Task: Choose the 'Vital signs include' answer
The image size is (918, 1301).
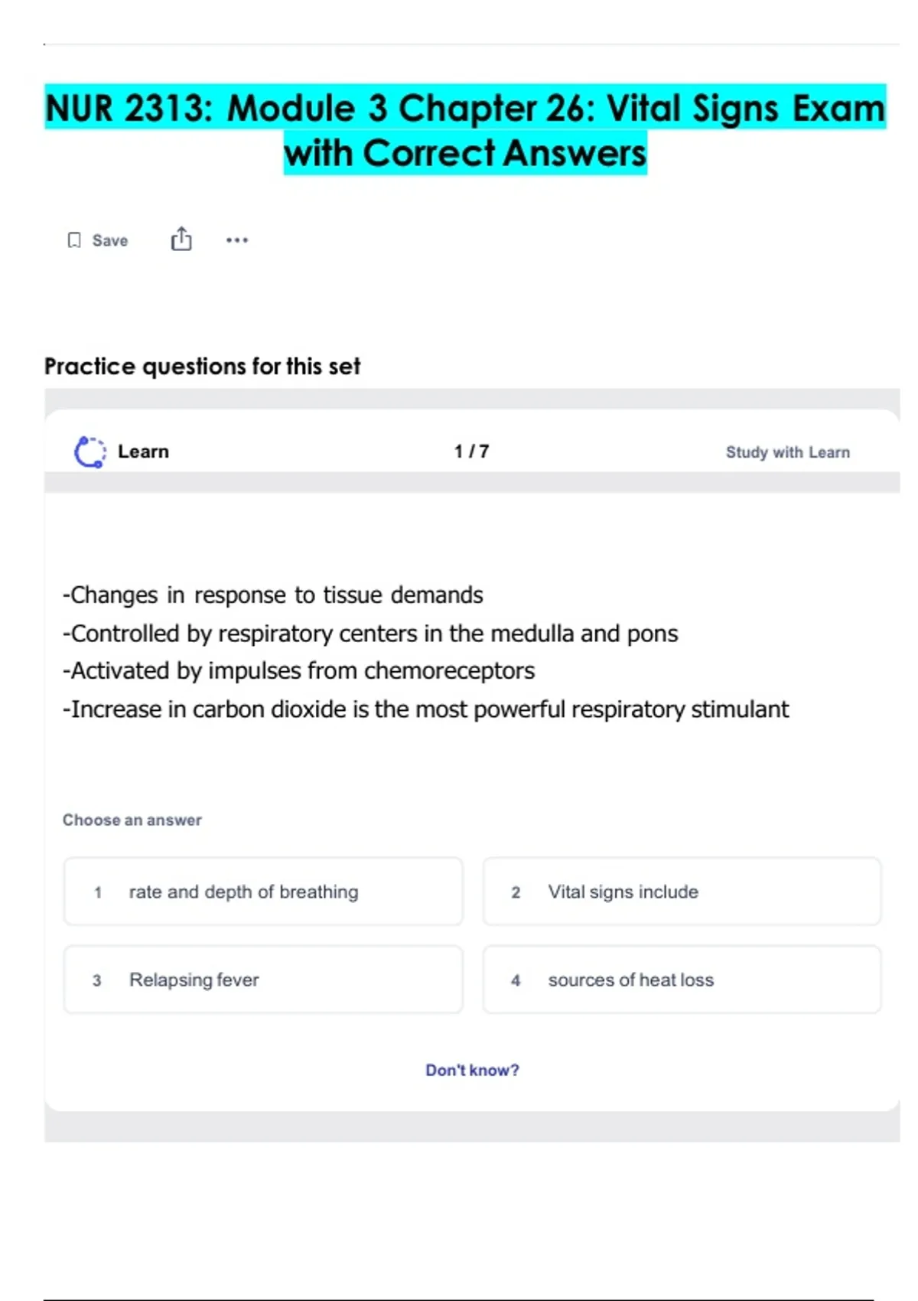Action: (623, 892)
